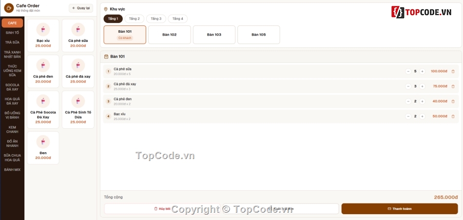Click the 50.000đ line total
The width and height of the screenshot is (463, 220).
440,116
